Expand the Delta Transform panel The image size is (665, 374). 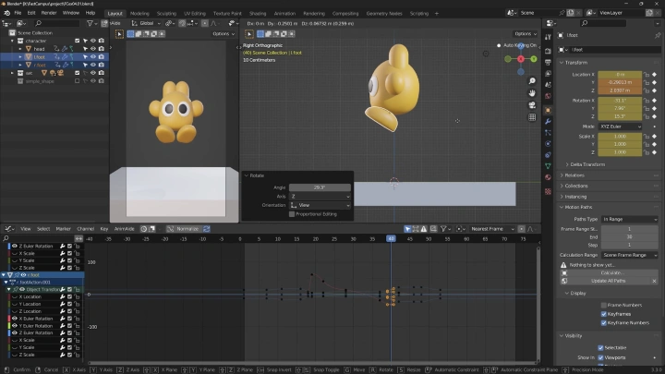[586, 164]
